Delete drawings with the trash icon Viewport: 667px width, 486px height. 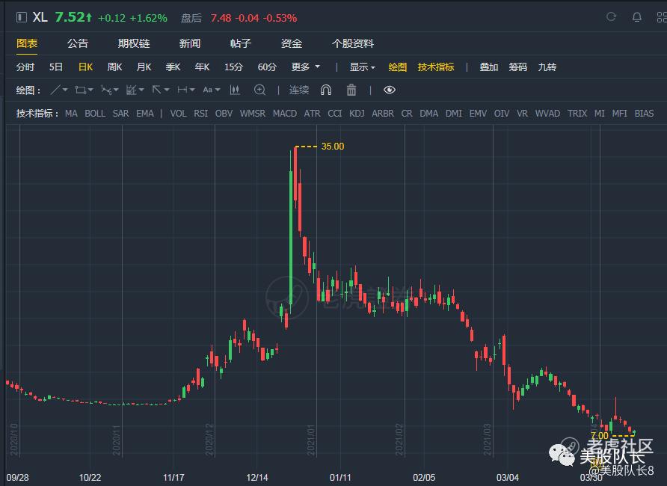tap(351, 90)
